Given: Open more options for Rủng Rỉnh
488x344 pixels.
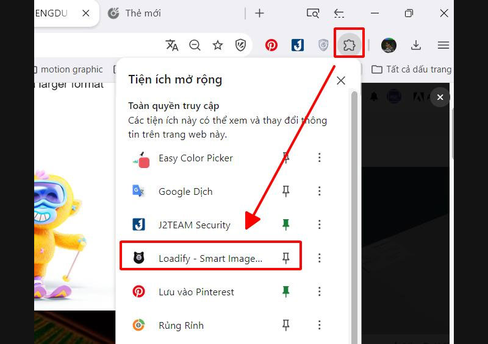Looking at the screenshot, I should pos(319,325).
